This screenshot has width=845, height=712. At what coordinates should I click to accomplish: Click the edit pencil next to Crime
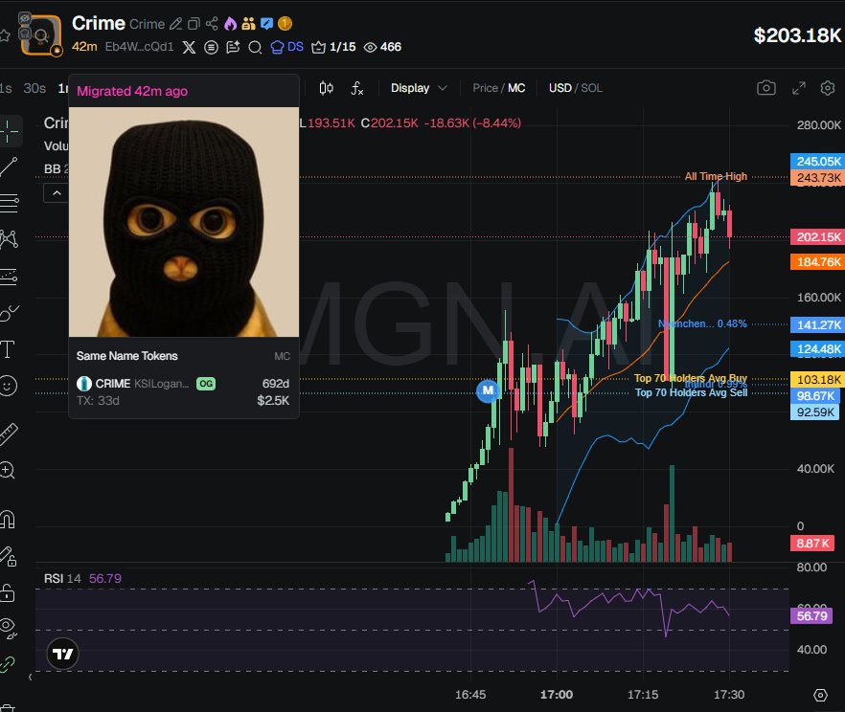[175, 24]
